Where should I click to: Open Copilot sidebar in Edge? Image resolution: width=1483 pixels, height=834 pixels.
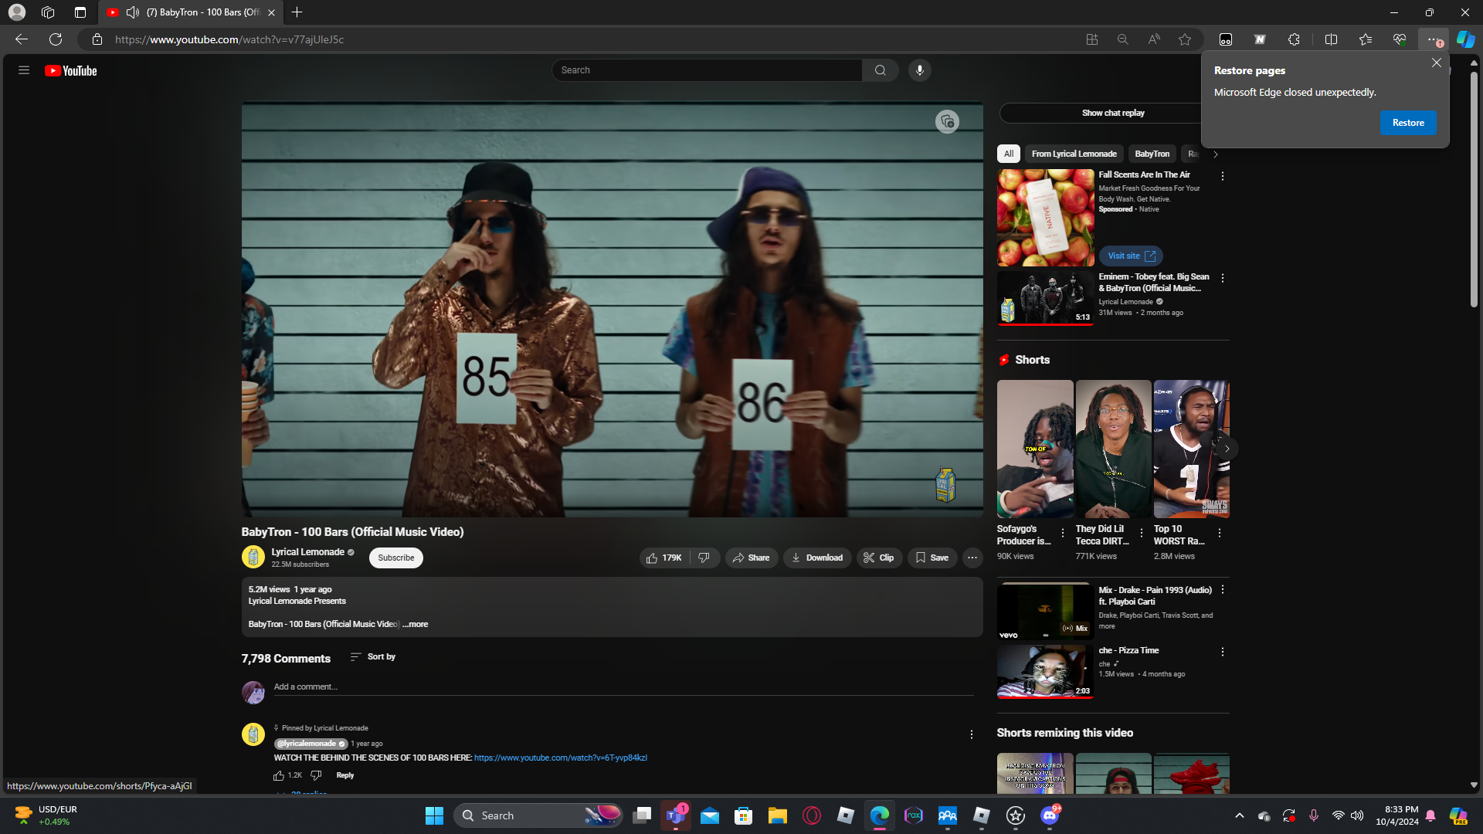1465,39
